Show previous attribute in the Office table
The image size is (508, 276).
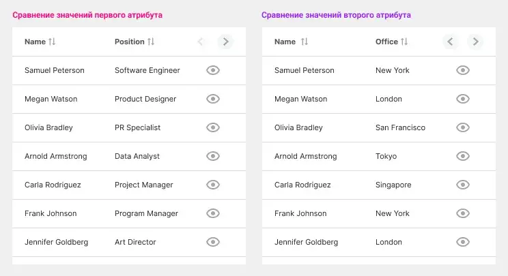tap(450, 42)
